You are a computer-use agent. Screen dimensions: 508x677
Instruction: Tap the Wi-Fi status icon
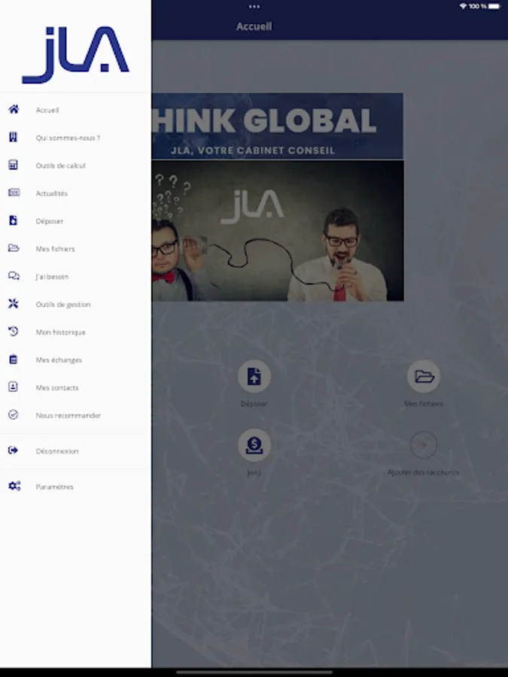pyautogui.click(x=463, y=6)
